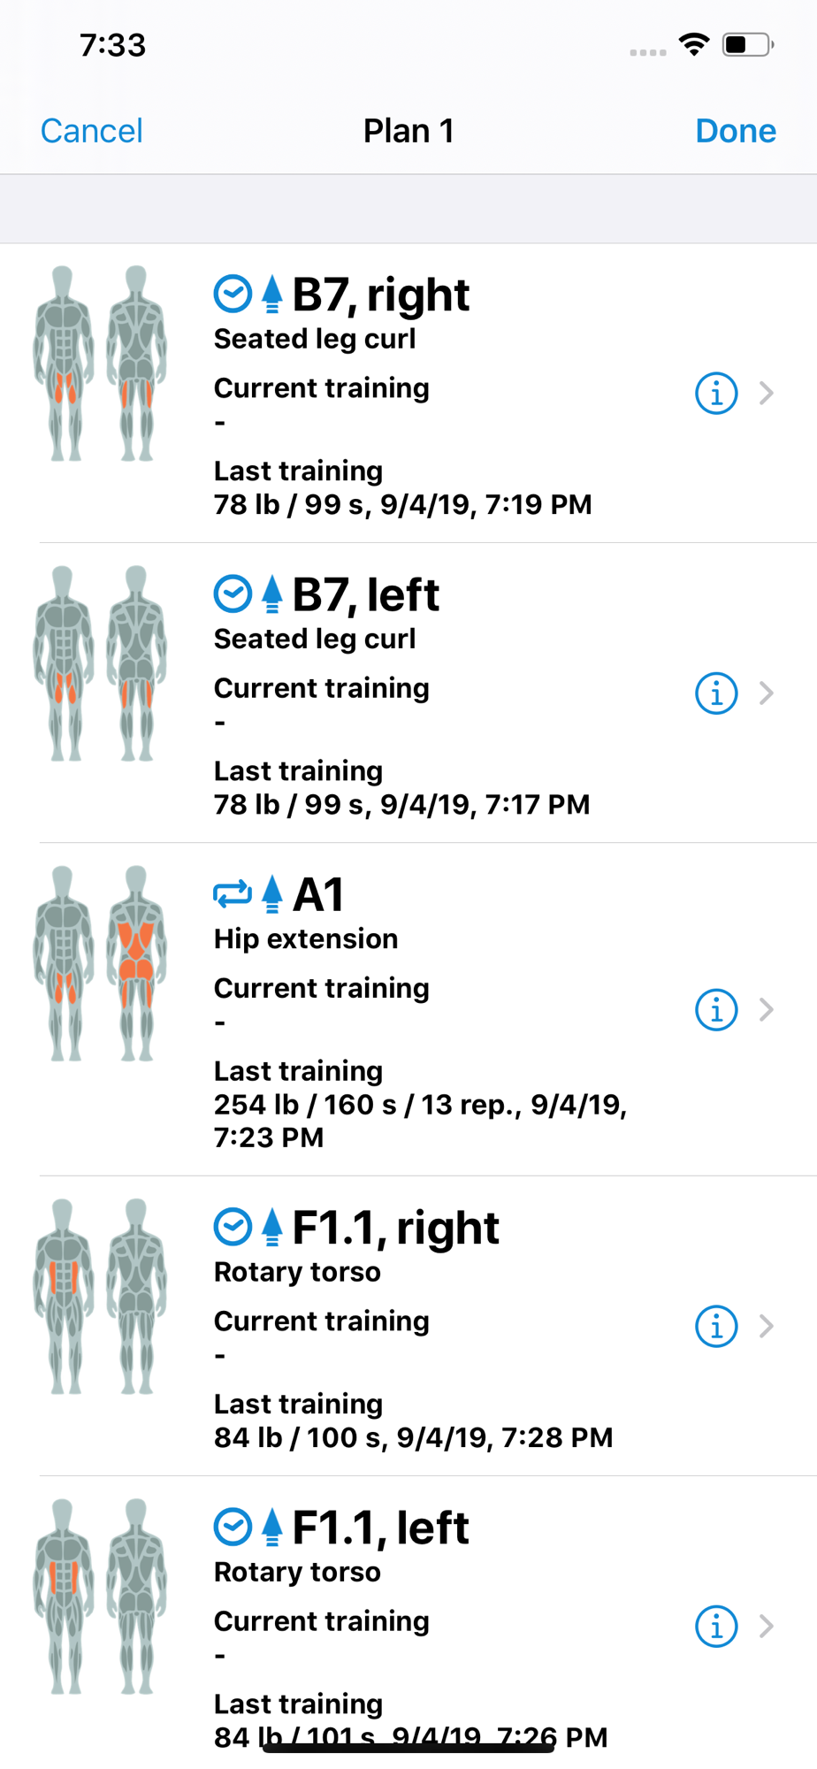
Task: Tap the repeat arrows icon beside A1
Action: tap(233, 894)
